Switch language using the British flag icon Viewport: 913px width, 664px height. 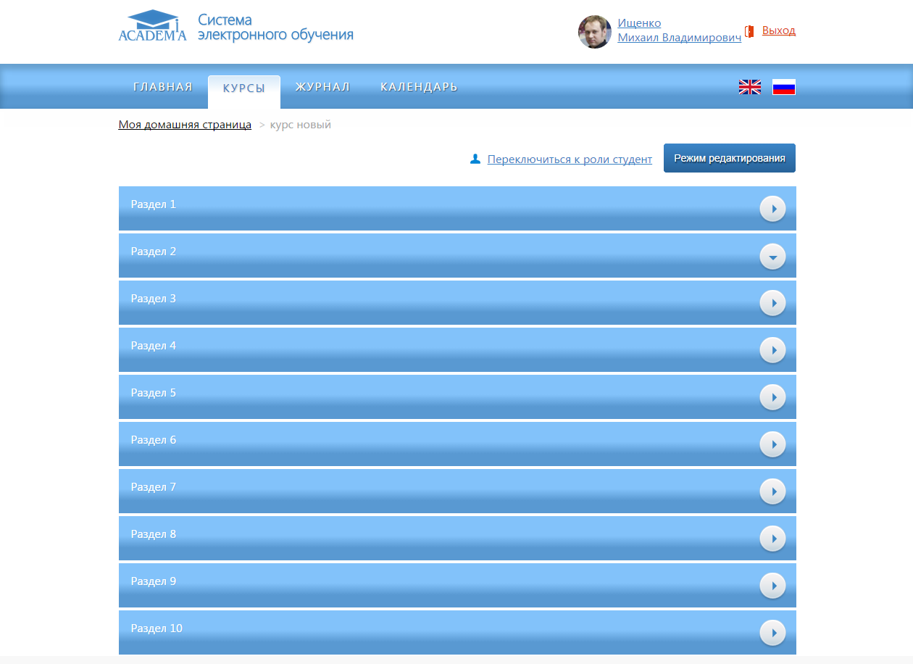[x=749, y=87]
